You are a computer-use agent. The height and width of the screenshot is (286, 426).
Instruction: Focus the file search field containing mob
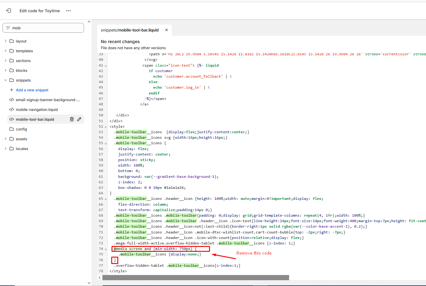click(43, 28)
